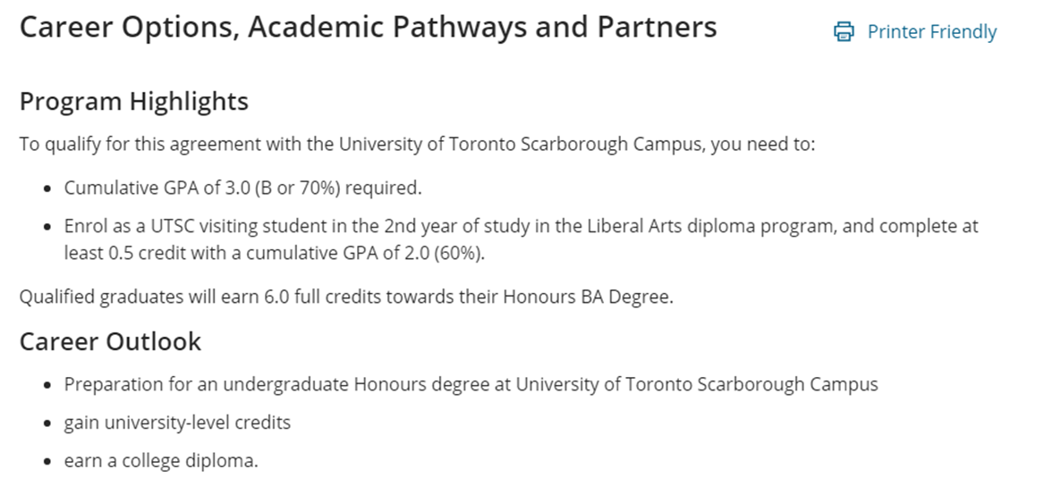Select the "Cumulative GPA of 3.0" bullet text
This screenshot has height=494, width=1061.
point(242,188)
